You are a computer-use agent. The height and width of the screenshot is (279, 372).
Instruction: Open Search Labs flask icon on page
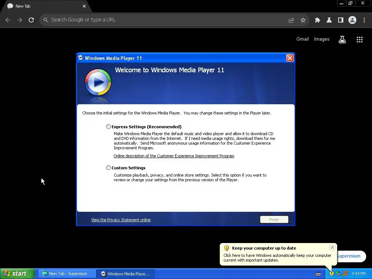pos(342,39)
